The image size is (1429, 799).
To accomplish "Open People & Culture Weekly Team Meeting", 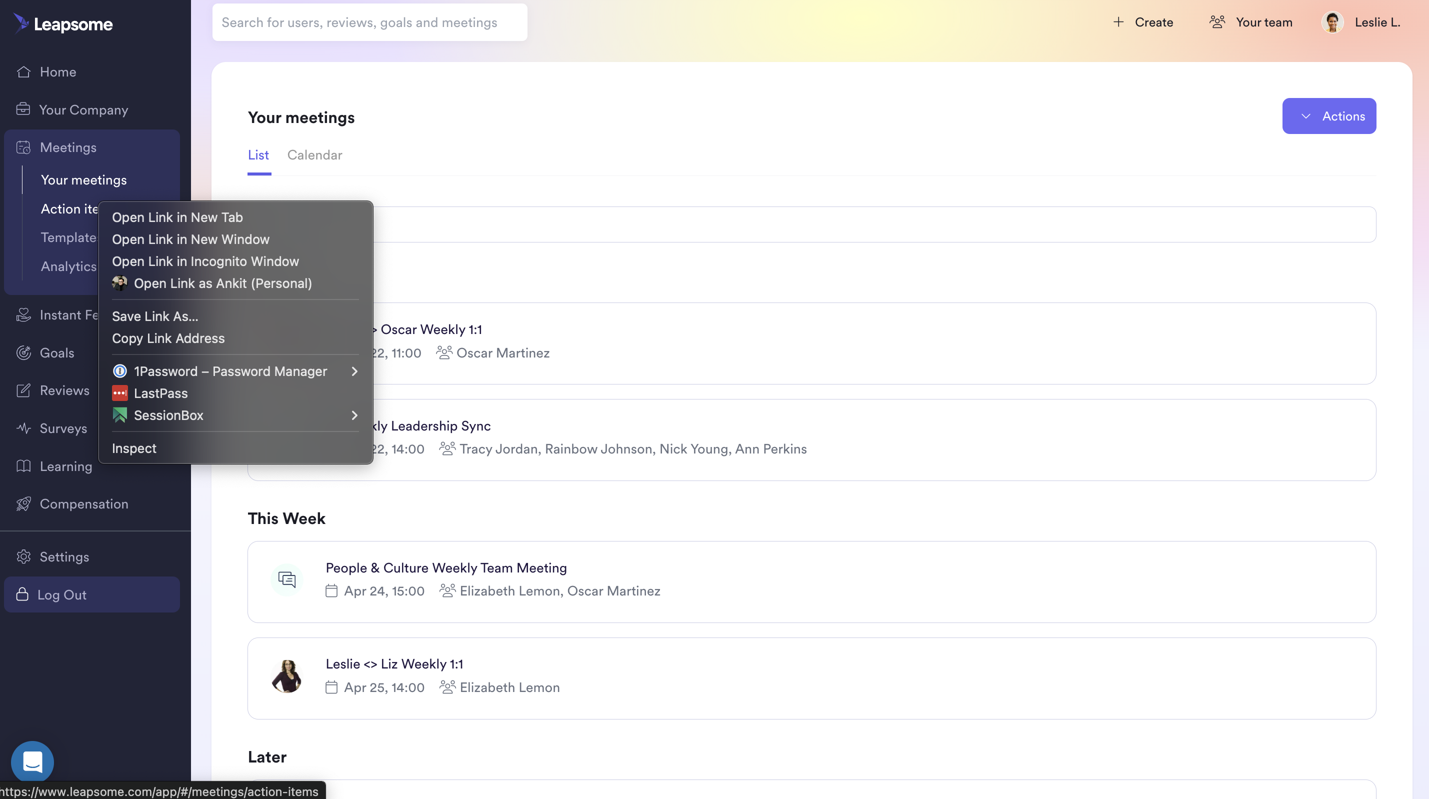I will point(446,568).
